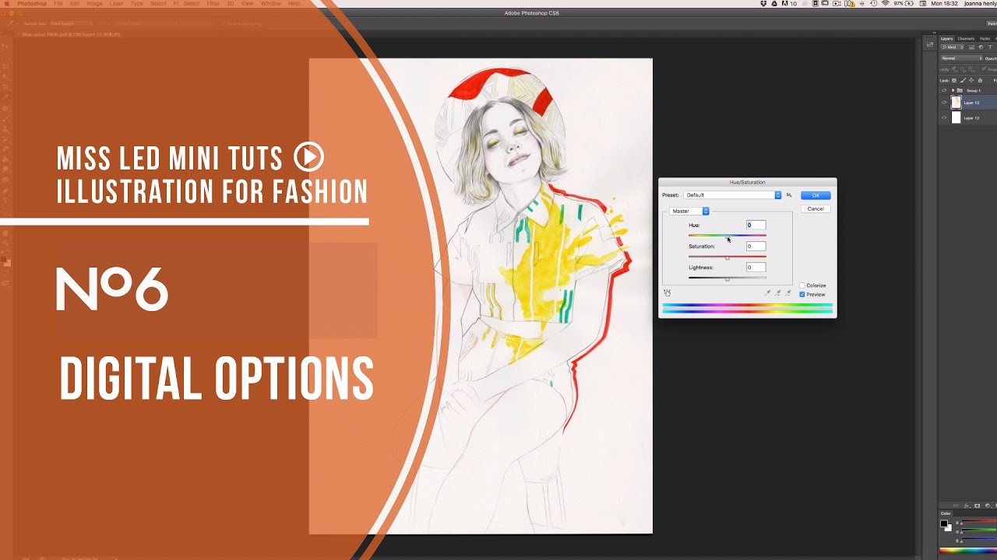
Task: Open the Master channel dropdown
Action: pos(689,211)
